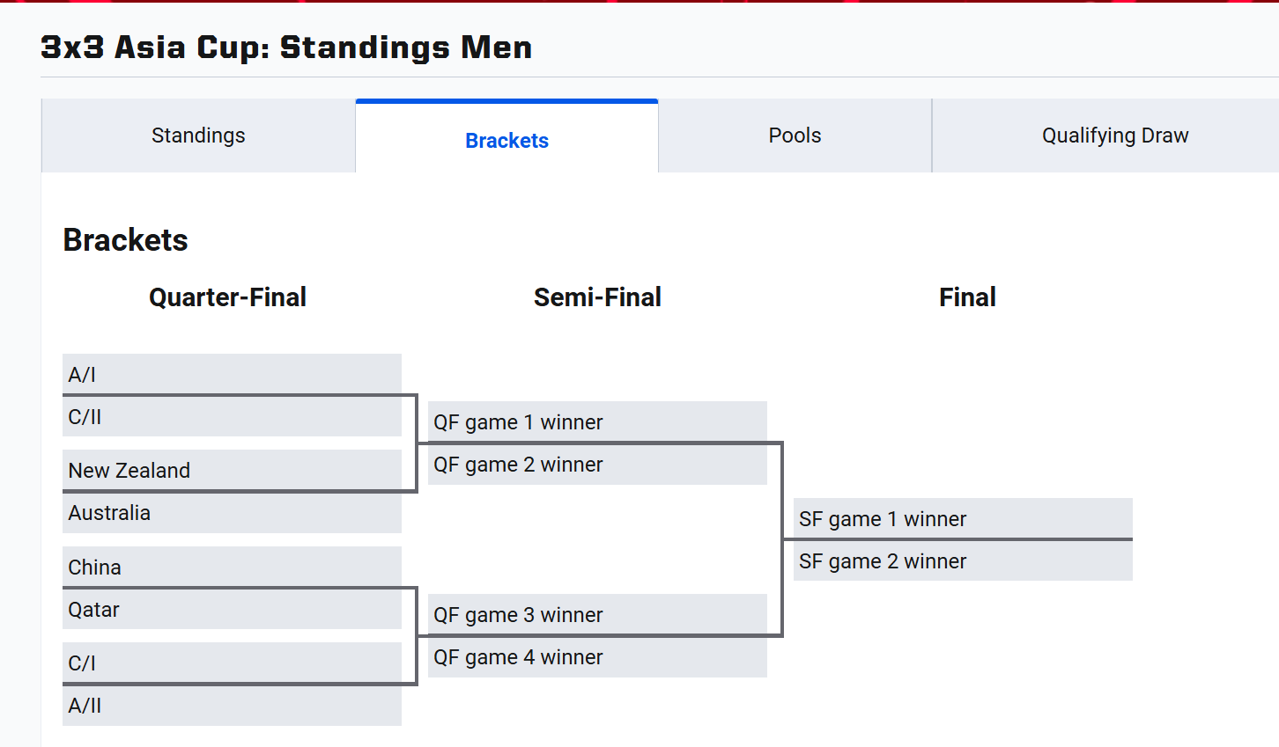Viewport: 1279px width, 747px height.
Task: Select the SF game 2 winner slot
Action: 963,561
